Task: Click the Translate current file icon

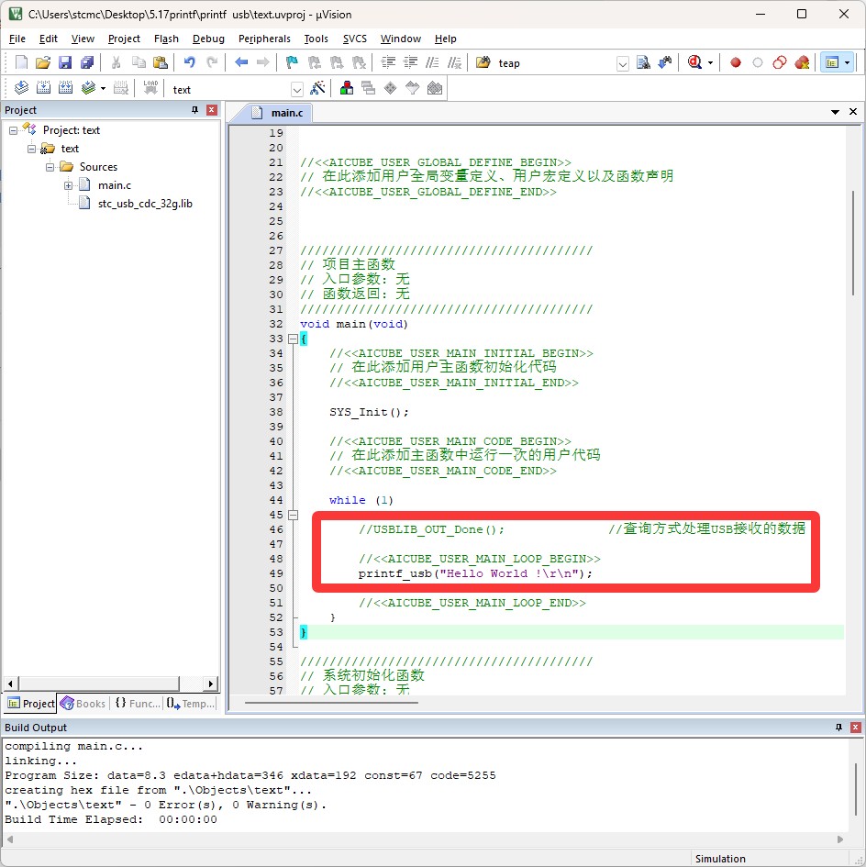Action: tap(21, 88)
